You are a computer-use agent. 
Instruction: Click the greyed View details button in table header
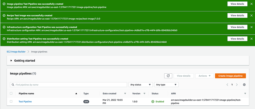pyautogui.click(x=184, y=76)
